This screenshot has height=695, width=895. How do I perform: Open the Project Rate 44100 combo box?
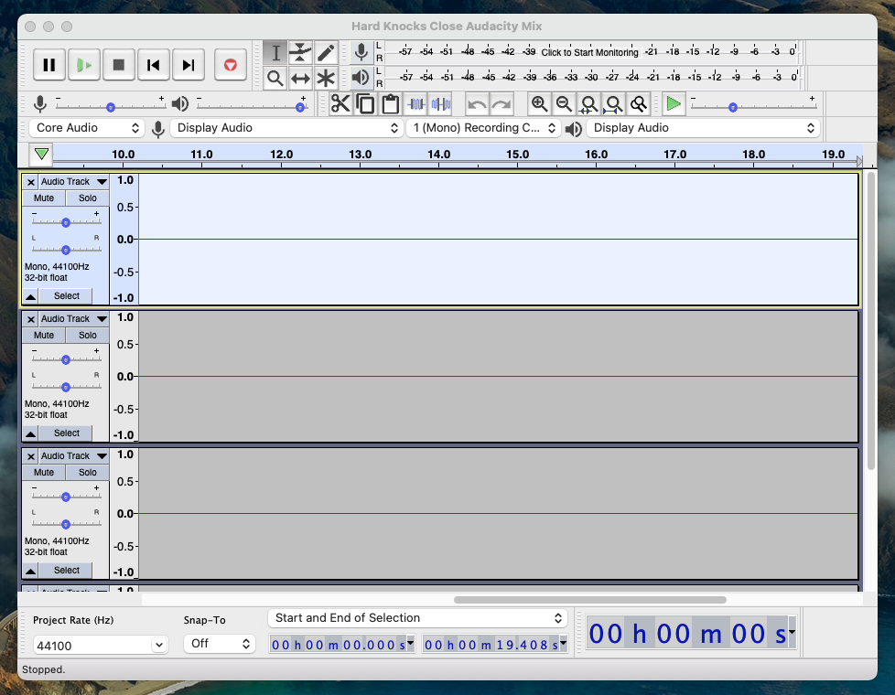coord(101,646)
